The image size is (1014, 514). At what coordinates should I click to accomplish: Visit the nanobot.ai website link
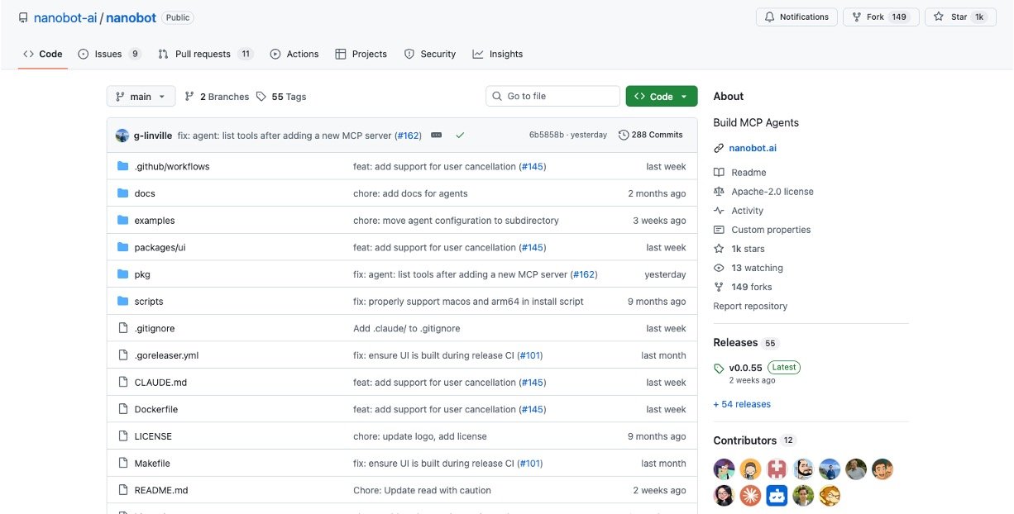coord(753,149)
